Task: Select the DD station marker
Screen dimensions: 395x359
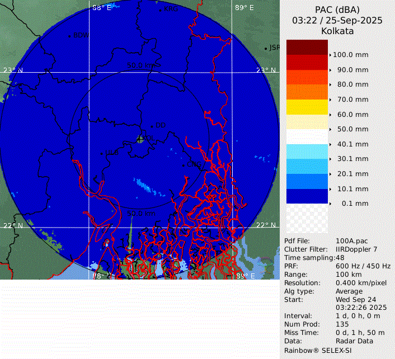Action: pos(152,126)
